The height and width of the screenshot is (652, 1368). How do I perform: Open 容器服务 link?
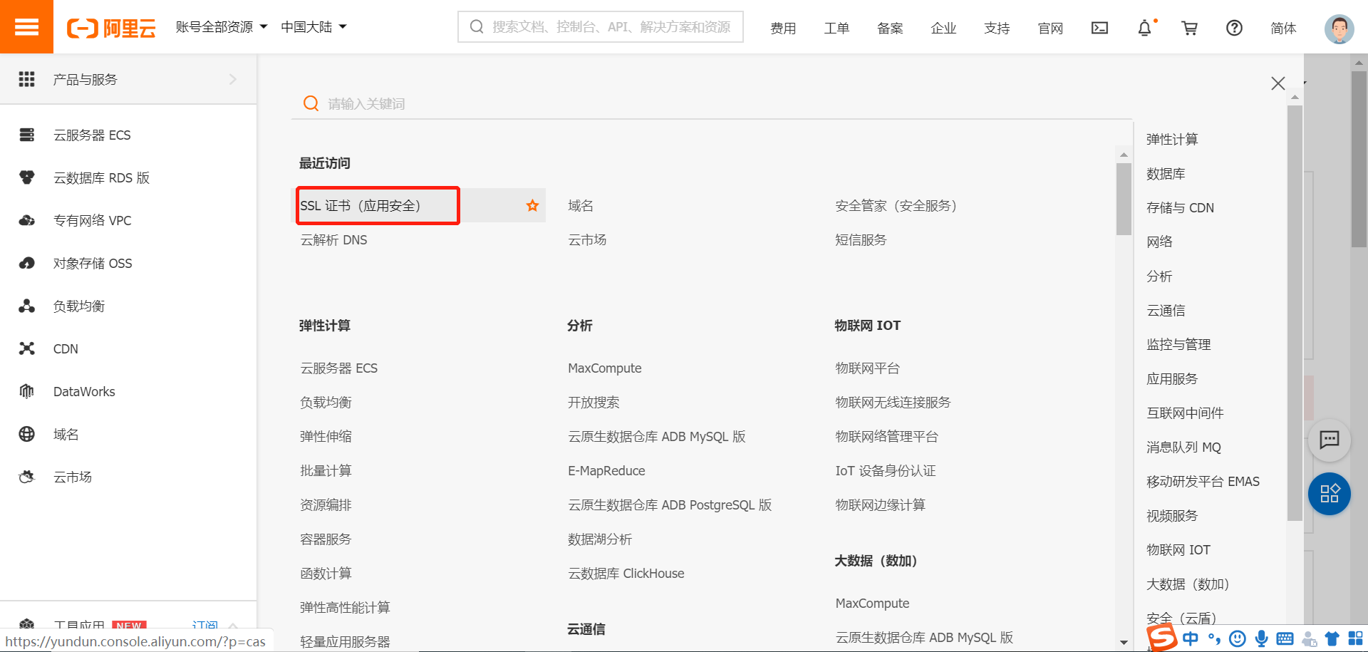point(326,539)
